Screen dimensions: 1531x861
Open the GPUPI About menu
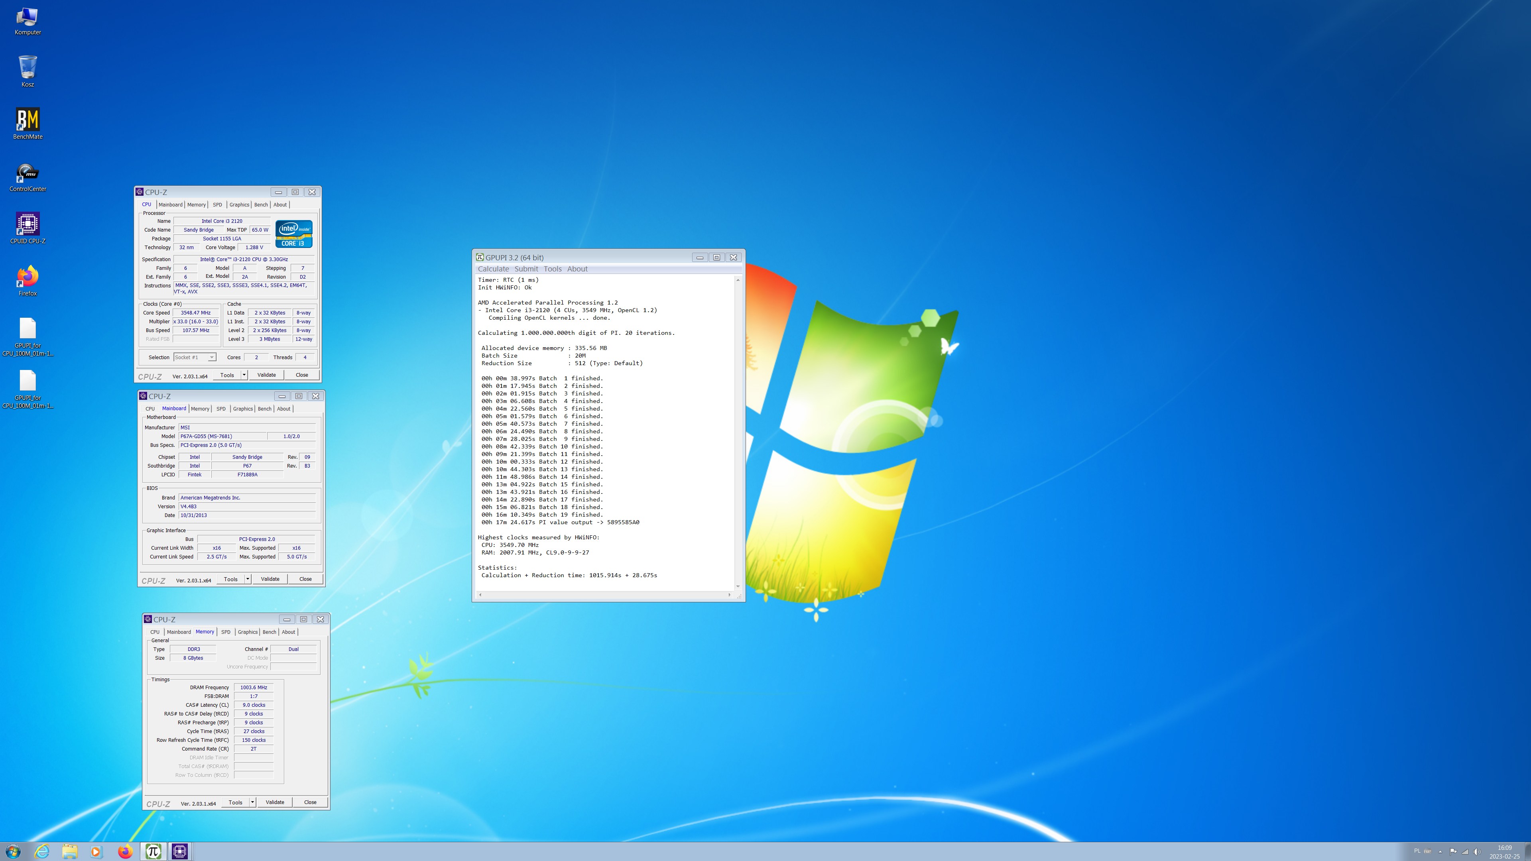point(577,269)
